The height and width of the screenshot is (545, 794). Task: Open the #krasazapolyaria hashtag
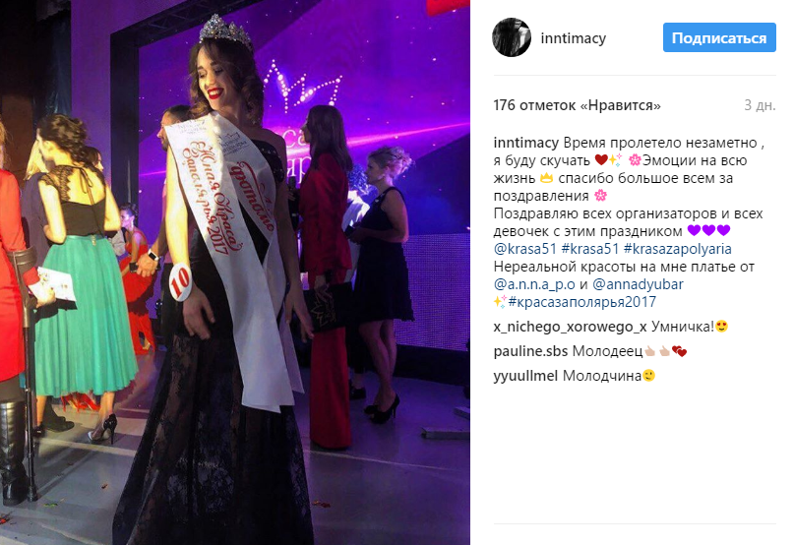678,249
